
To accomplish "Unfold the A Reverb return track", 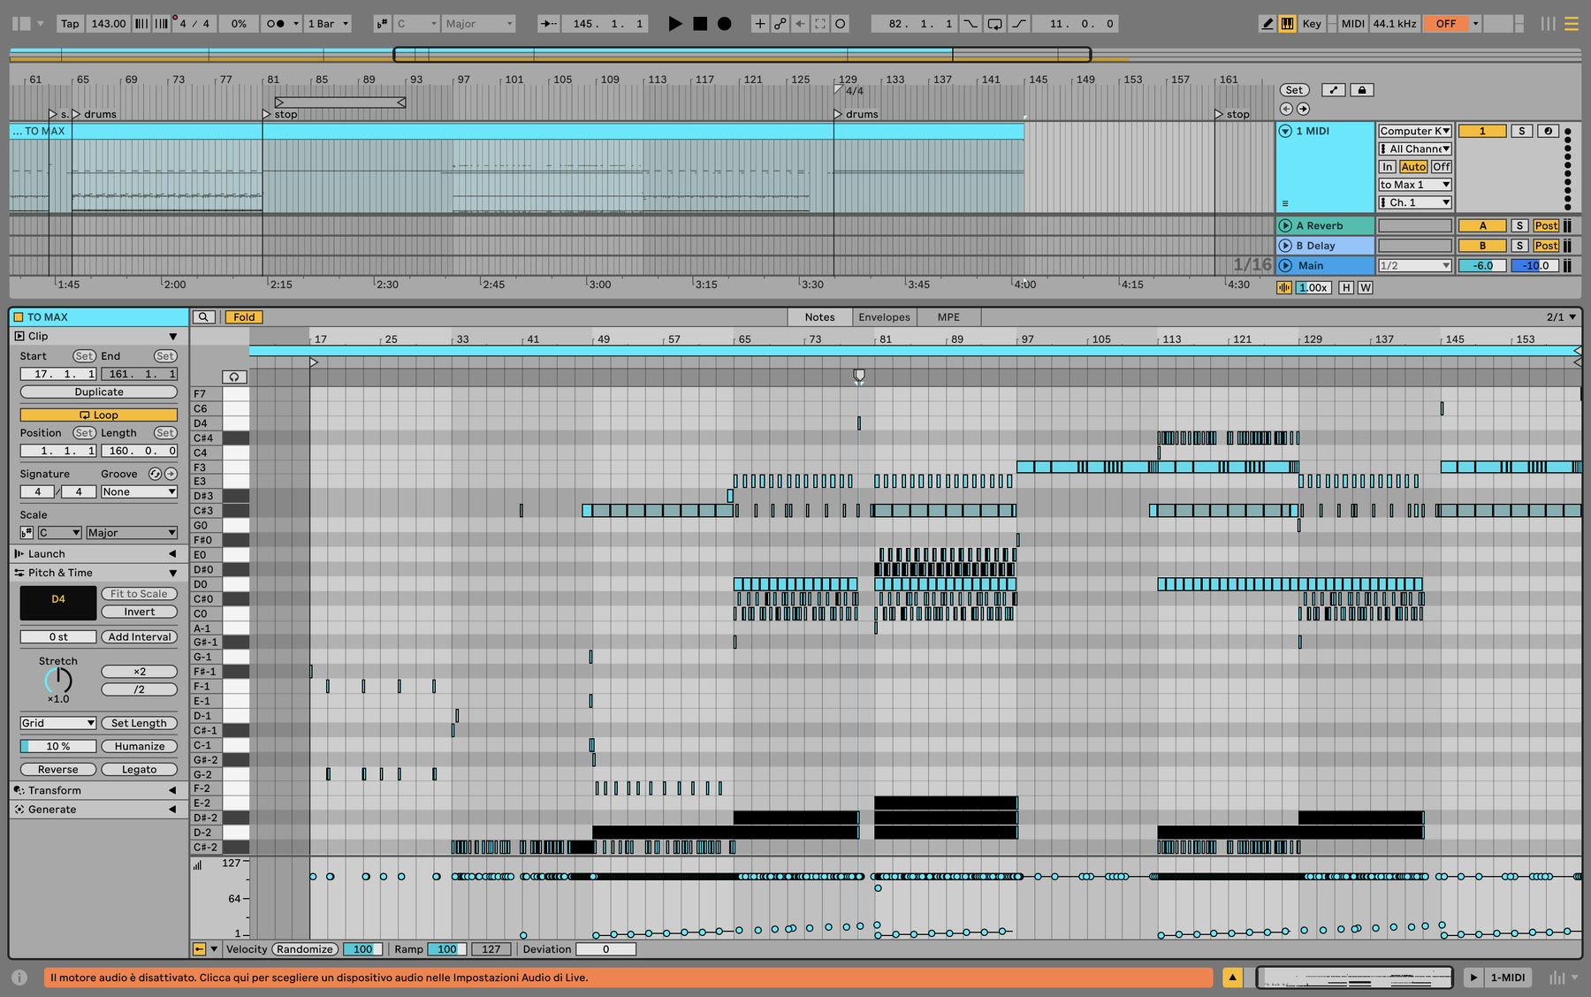I will click(x=1285, y=225).
